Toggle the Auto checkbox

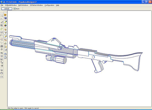point(15,9)
